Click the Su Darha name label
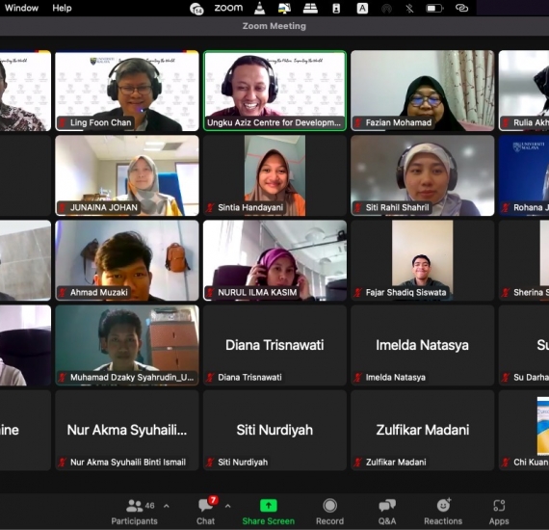This screenshot has height=530, width=549. (531, 378)
